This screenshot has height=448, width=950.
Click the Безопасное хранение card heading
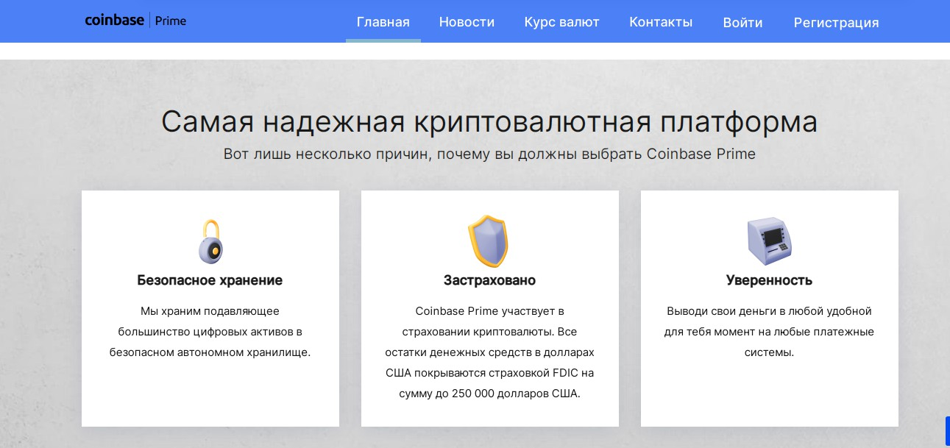210,280
